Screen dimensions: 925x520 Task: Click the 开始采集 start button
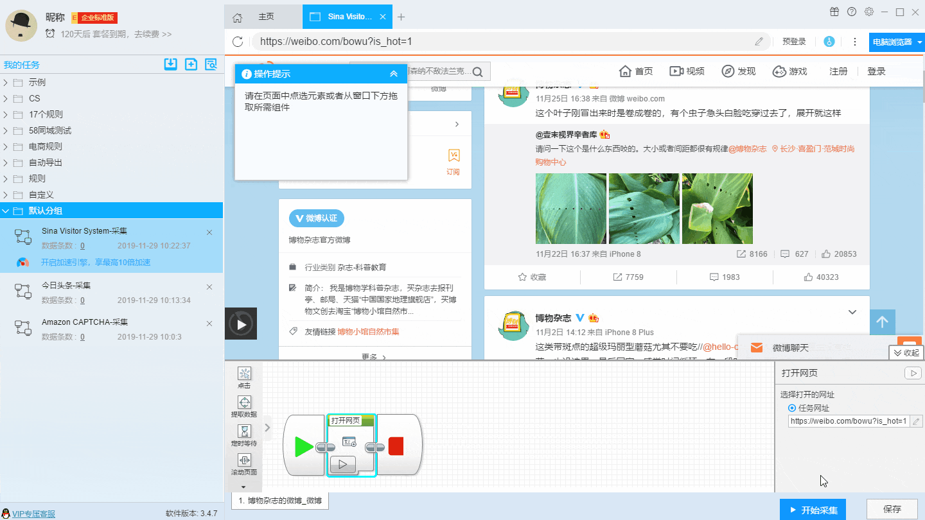click(x=813, y=510)
